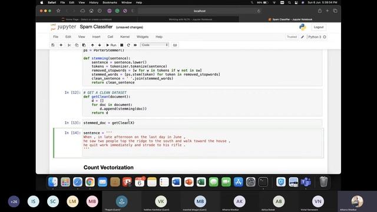Viewport: 377px width, 212px height.
Task: Open the Trash in the Dock
Action: click(323, 182)
